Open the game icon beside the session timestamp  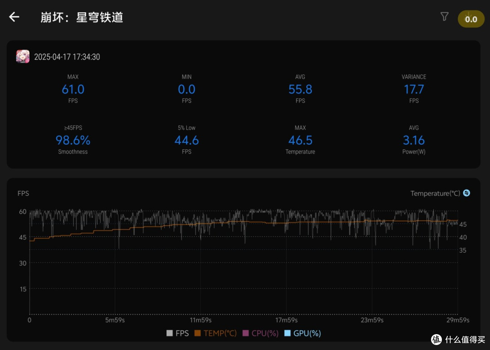(x=23, y=57)
